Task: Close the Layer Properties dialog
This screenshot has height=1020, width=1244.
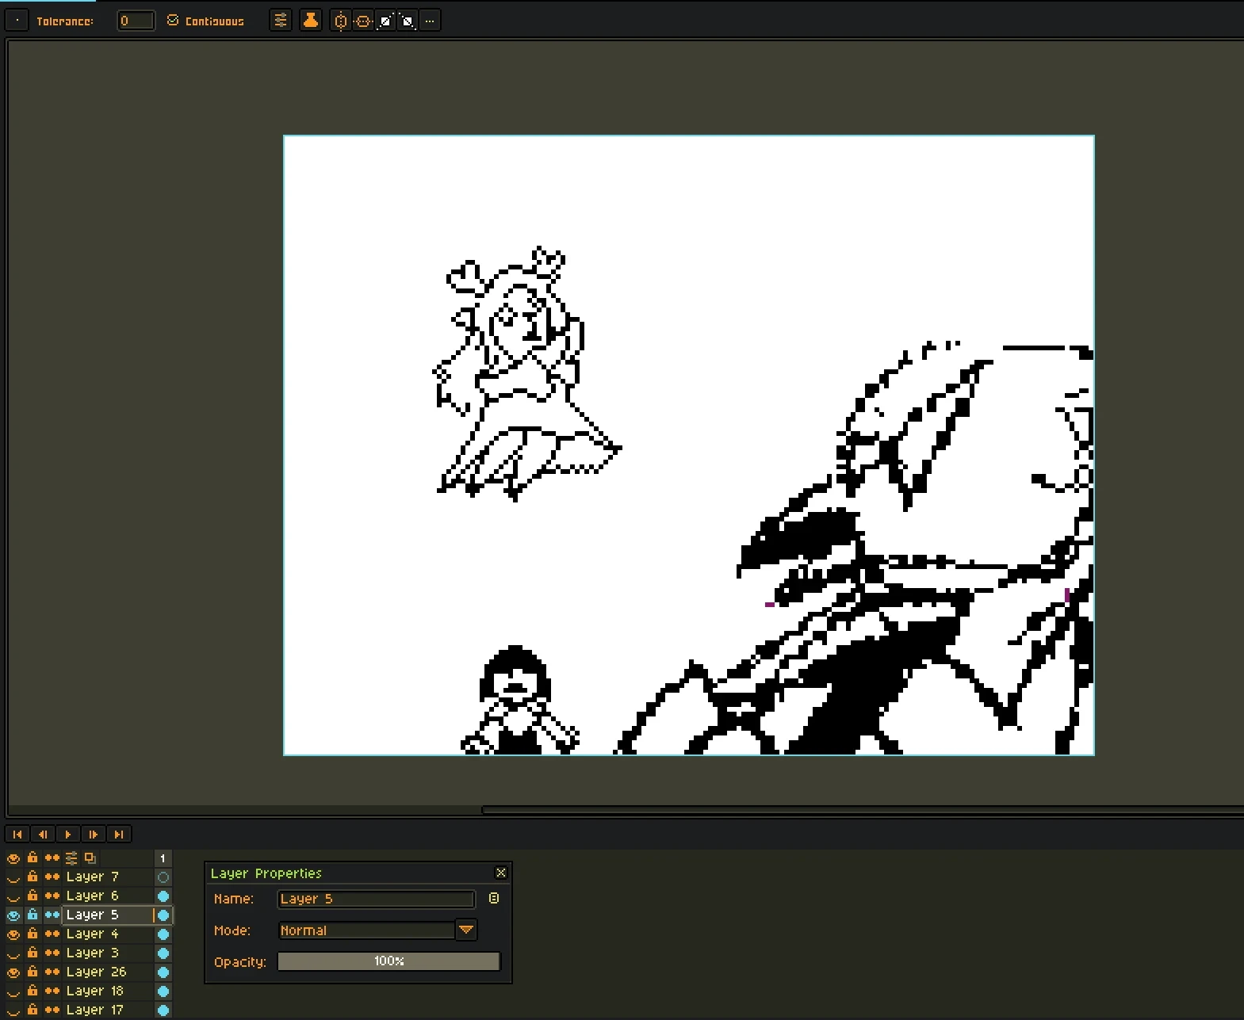Action: pos(501,873)
